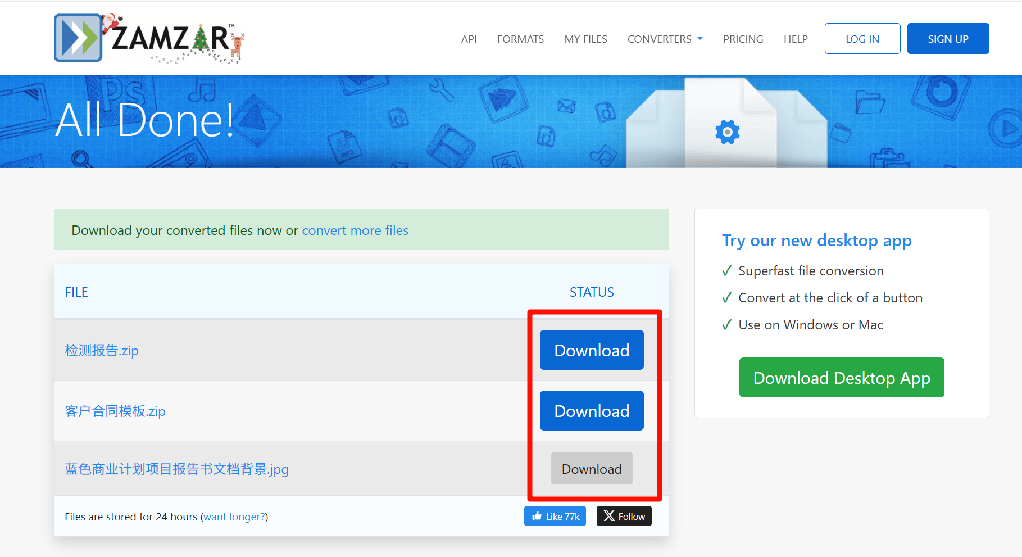Open MY FILES in navigation
The image size is (1022, 557).
(585, 39)
